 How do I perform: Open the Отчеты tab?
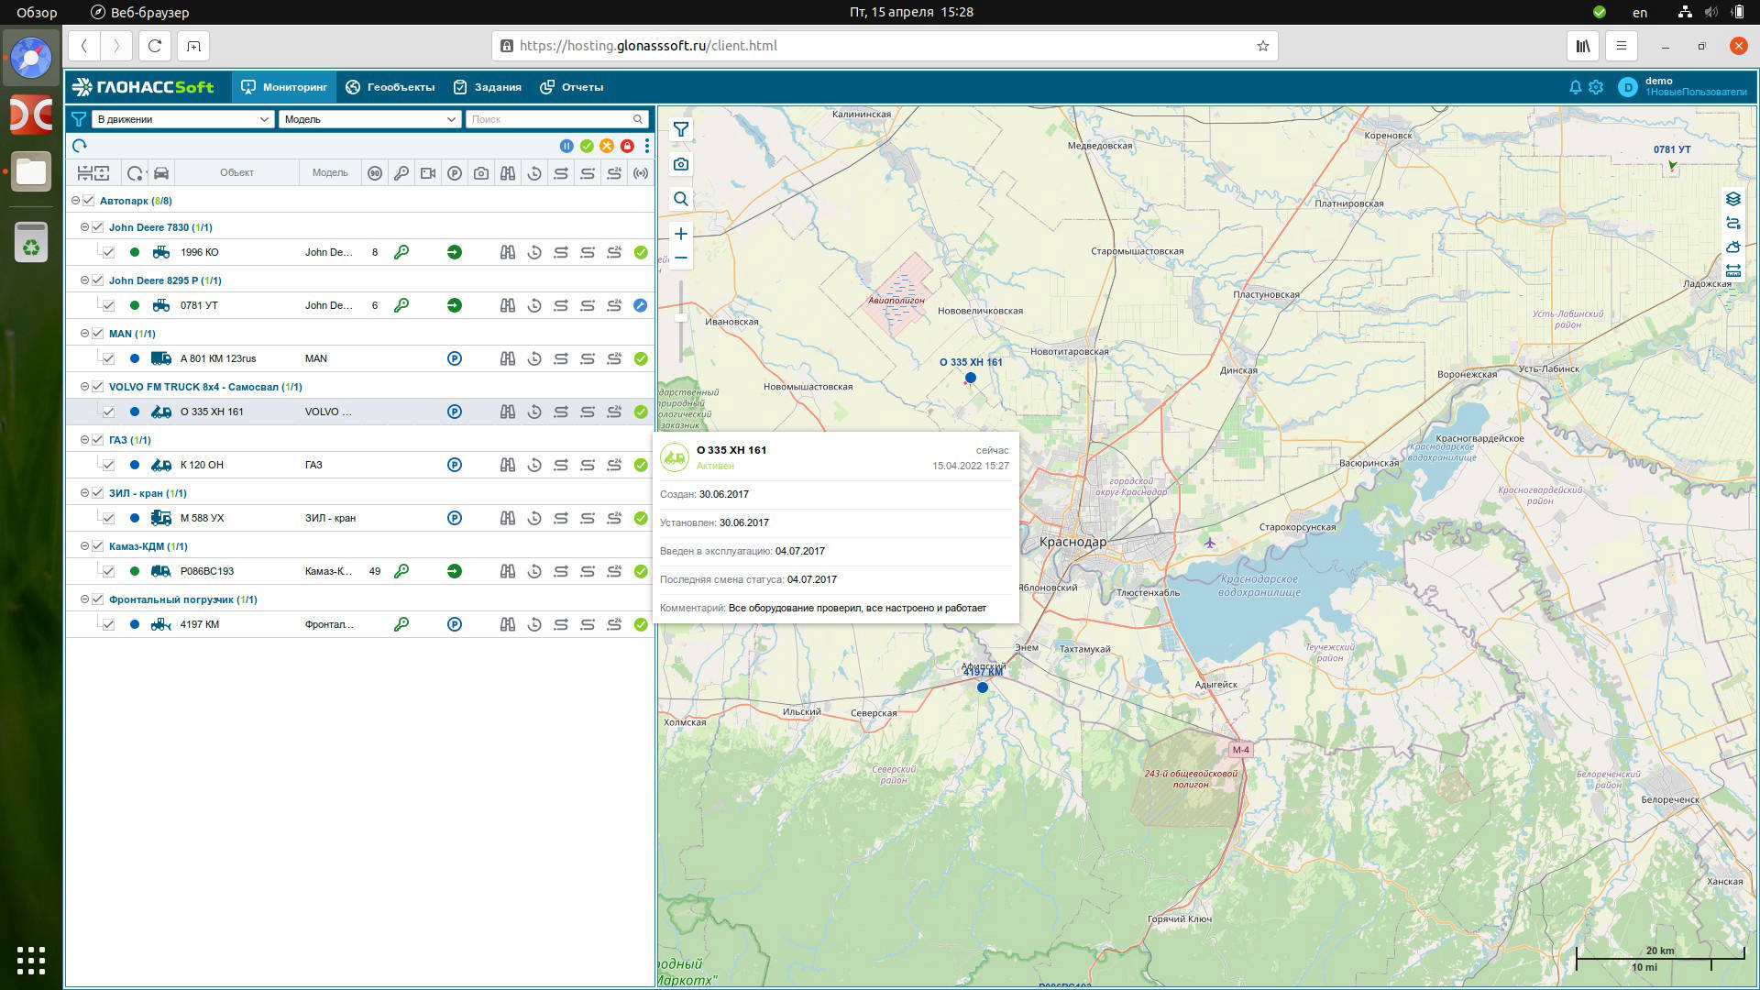point(571,87)
